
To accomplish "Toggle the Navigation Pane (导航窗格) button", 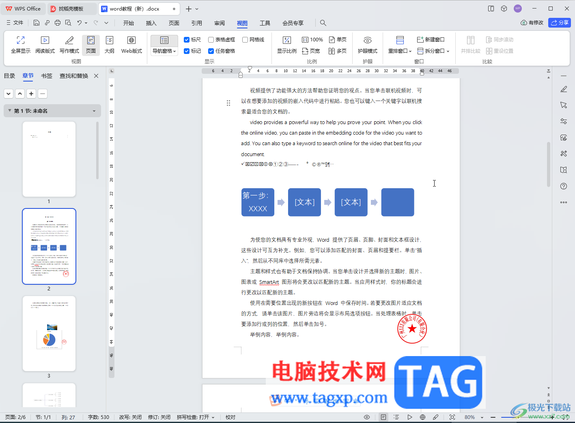I will [x=164, y=41].
